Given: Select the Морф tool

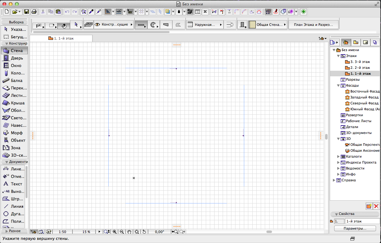Looking at the screenshot, I should click(x=15, y=133).
